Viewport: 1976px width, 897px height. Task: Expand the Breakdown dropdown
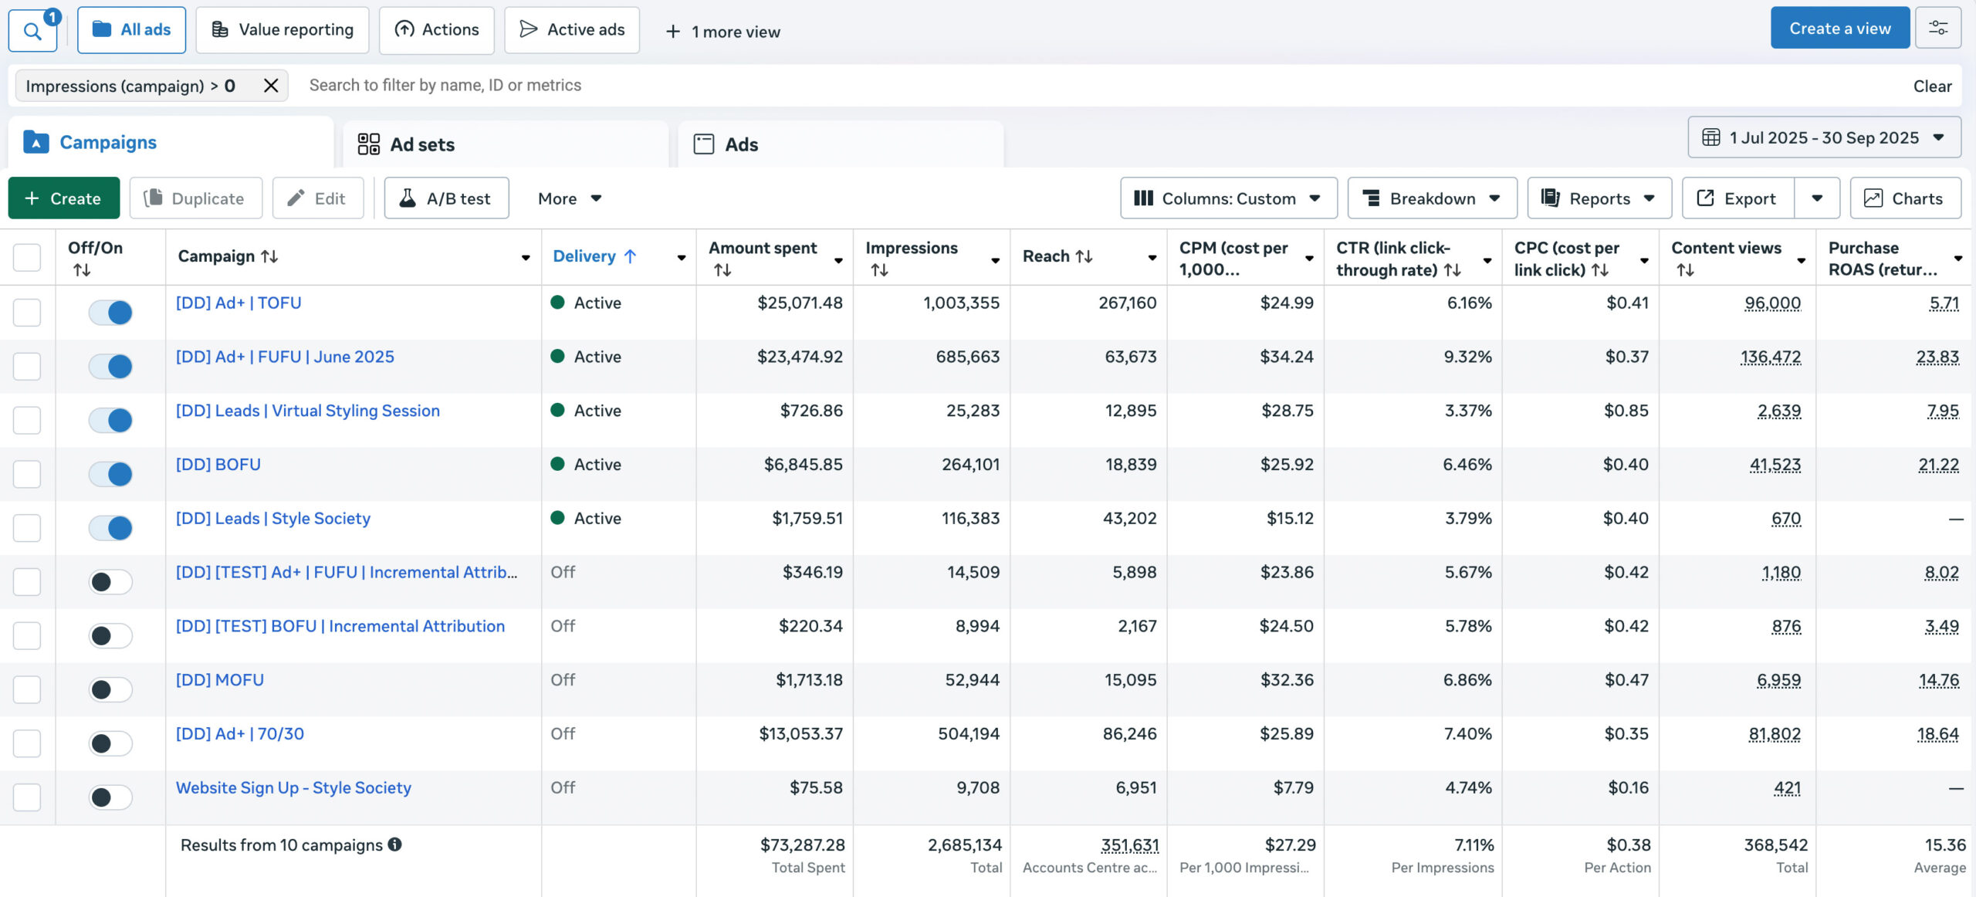(x=1432, y=198)
